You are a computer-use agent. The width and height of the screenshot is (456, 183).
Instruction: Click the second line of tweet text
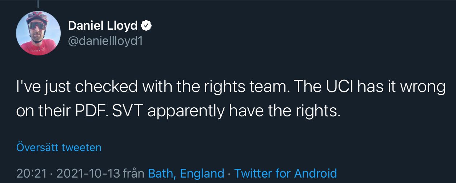(178, 111)
